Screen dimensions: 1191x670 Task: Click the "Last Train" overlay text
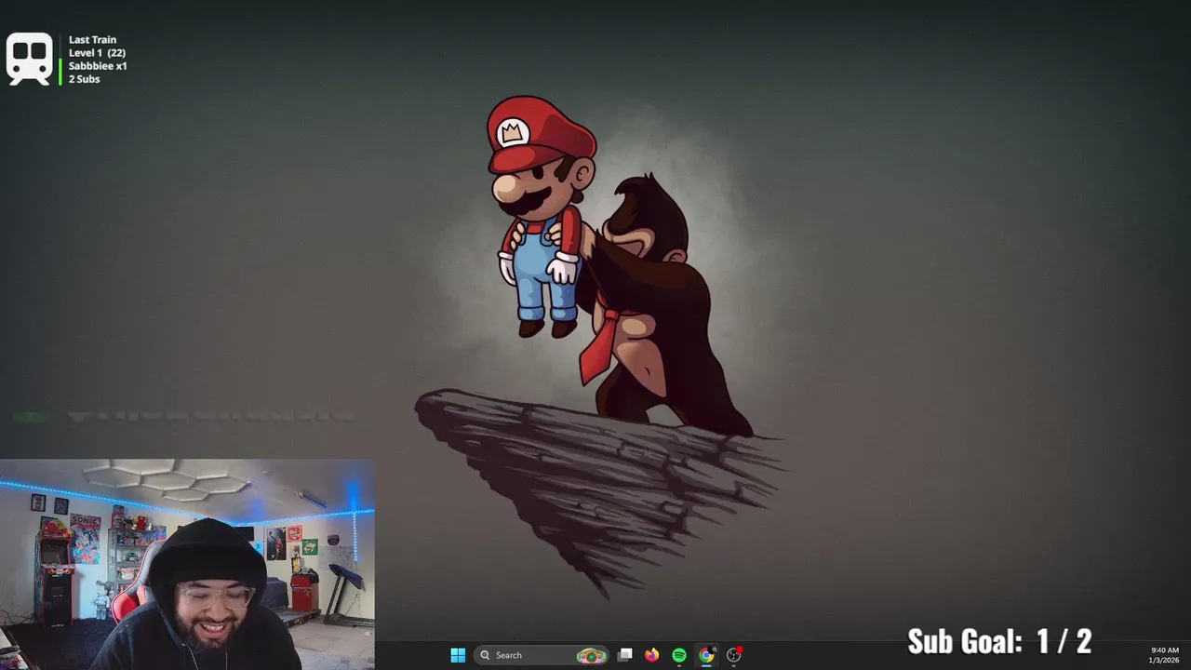[x=92, y=40]
